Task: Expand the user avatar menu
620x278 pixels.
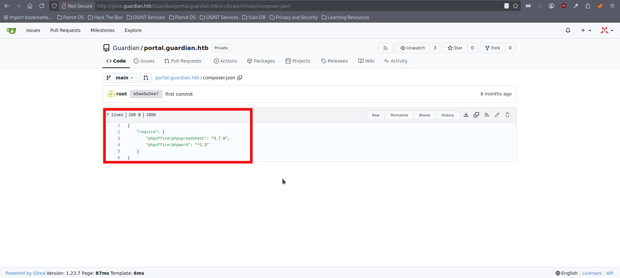Action: pyautogui.click(x=607, y=30)
